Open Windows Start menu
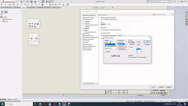Viewport: 188px width, 106px height. click(2, 104)
